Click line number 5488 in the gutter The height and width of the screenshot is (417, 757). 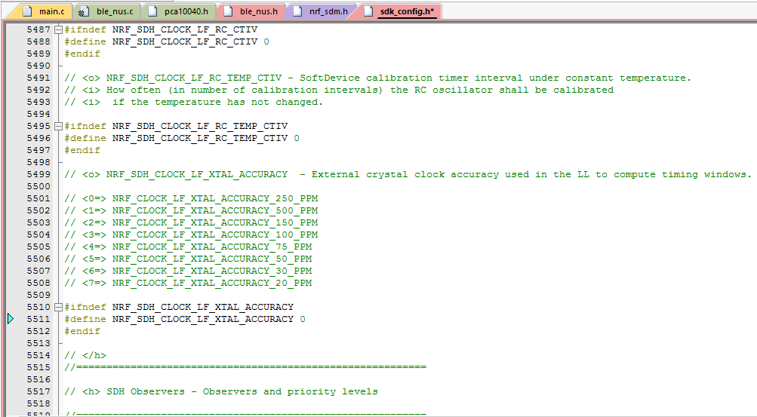[38, 41]
